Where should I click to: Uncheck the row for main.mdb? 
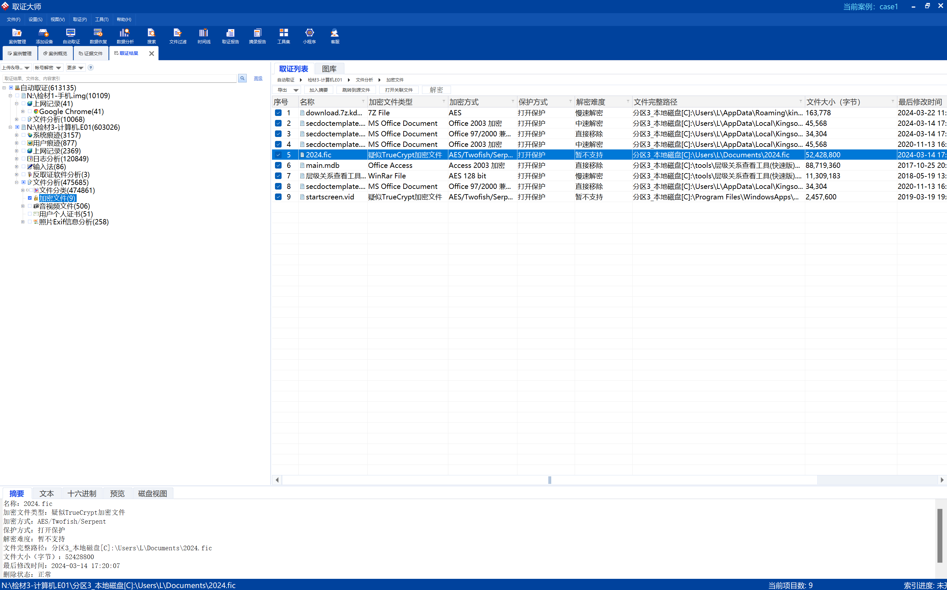pyautogui.click(x=278, y=166)
